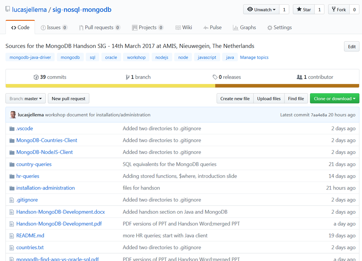Click the yellow language bar segment
This screenshot has height=261, width=362.
coord(110,85)
